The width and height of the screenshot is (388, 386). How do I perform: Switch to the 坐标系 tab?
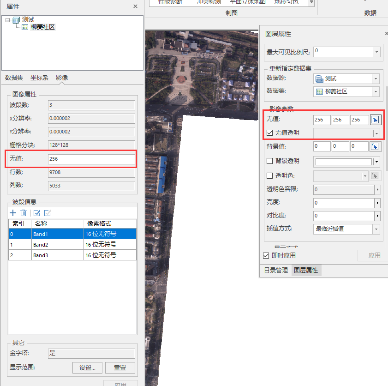tap(39, 78)
